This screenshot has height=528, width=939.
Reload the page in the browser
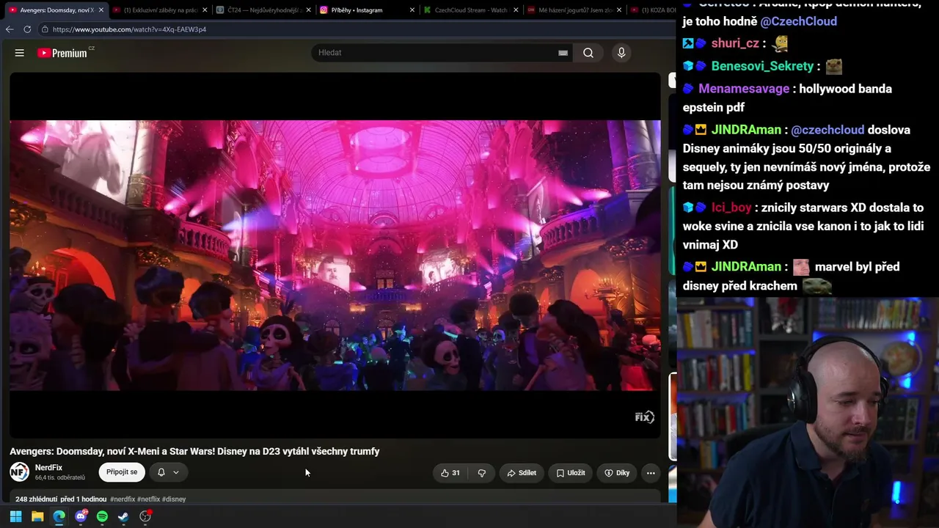(x=27, y=29)
